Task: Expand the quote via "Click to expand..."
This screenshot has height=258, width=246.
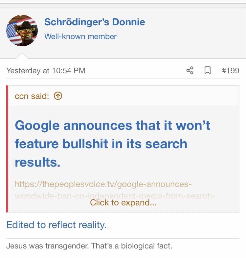Action: pyautogui.click(x=123, y=203)
